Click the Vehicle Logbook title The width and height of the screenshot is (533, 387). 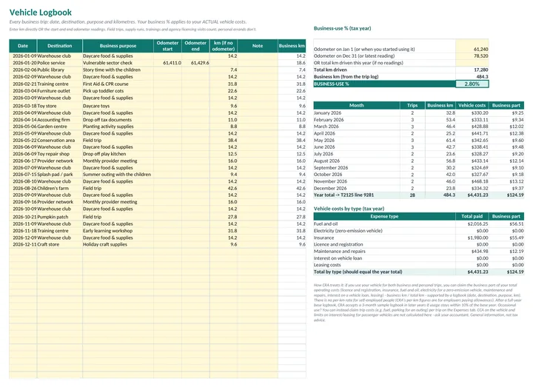tap(41, 13)
